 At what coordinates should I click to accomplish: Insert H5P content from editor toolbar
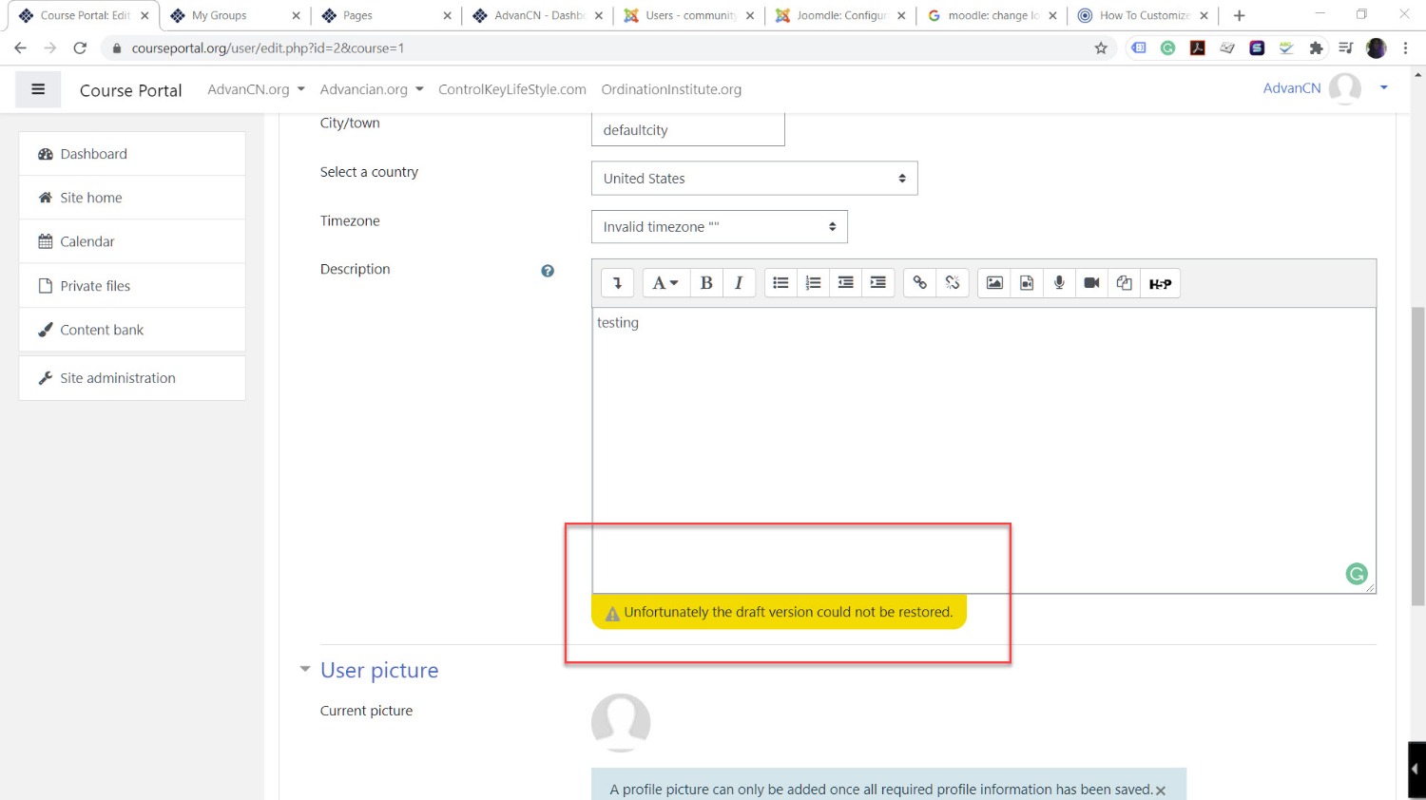1160,283
